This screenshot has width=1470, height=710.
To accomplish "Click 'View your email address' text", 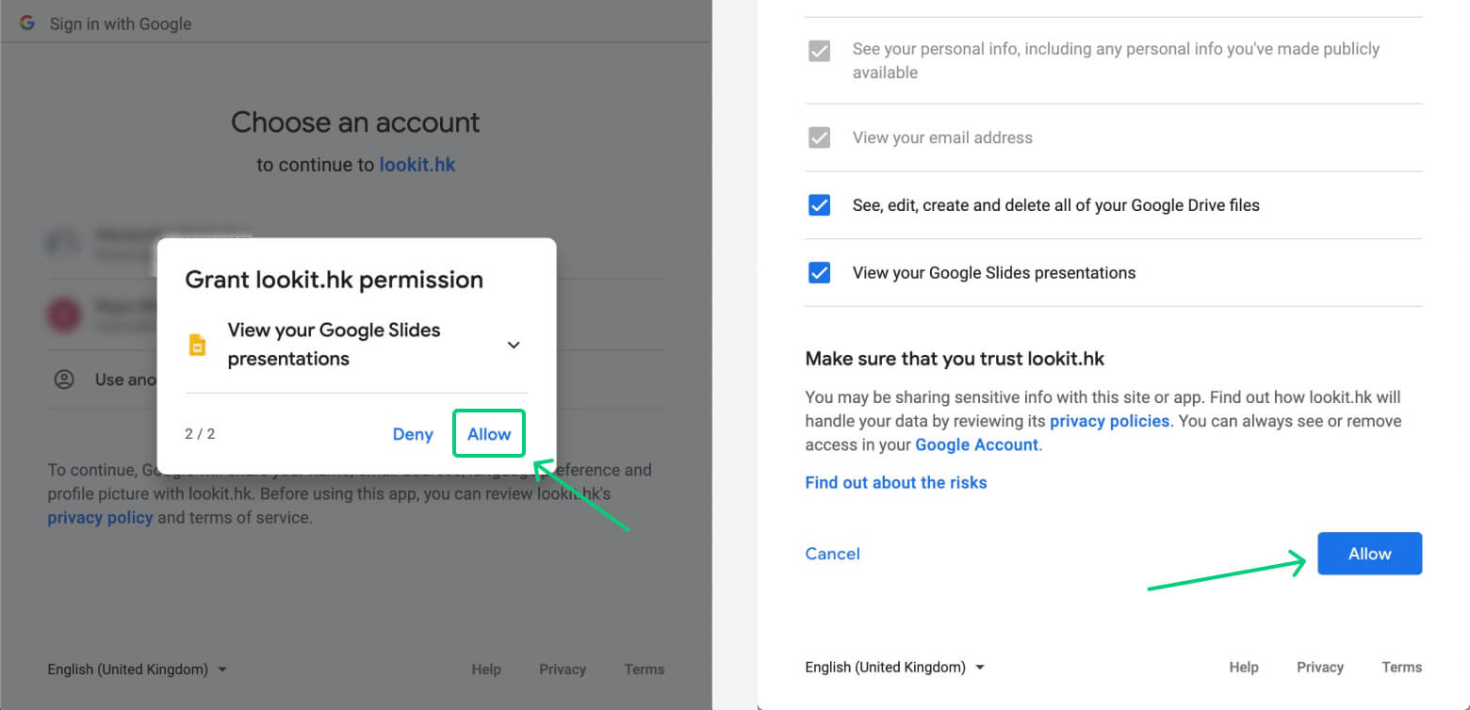I will 942,137.
